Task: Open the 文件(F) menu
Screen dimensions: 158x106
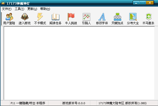Action: click(x=7, y=9)
